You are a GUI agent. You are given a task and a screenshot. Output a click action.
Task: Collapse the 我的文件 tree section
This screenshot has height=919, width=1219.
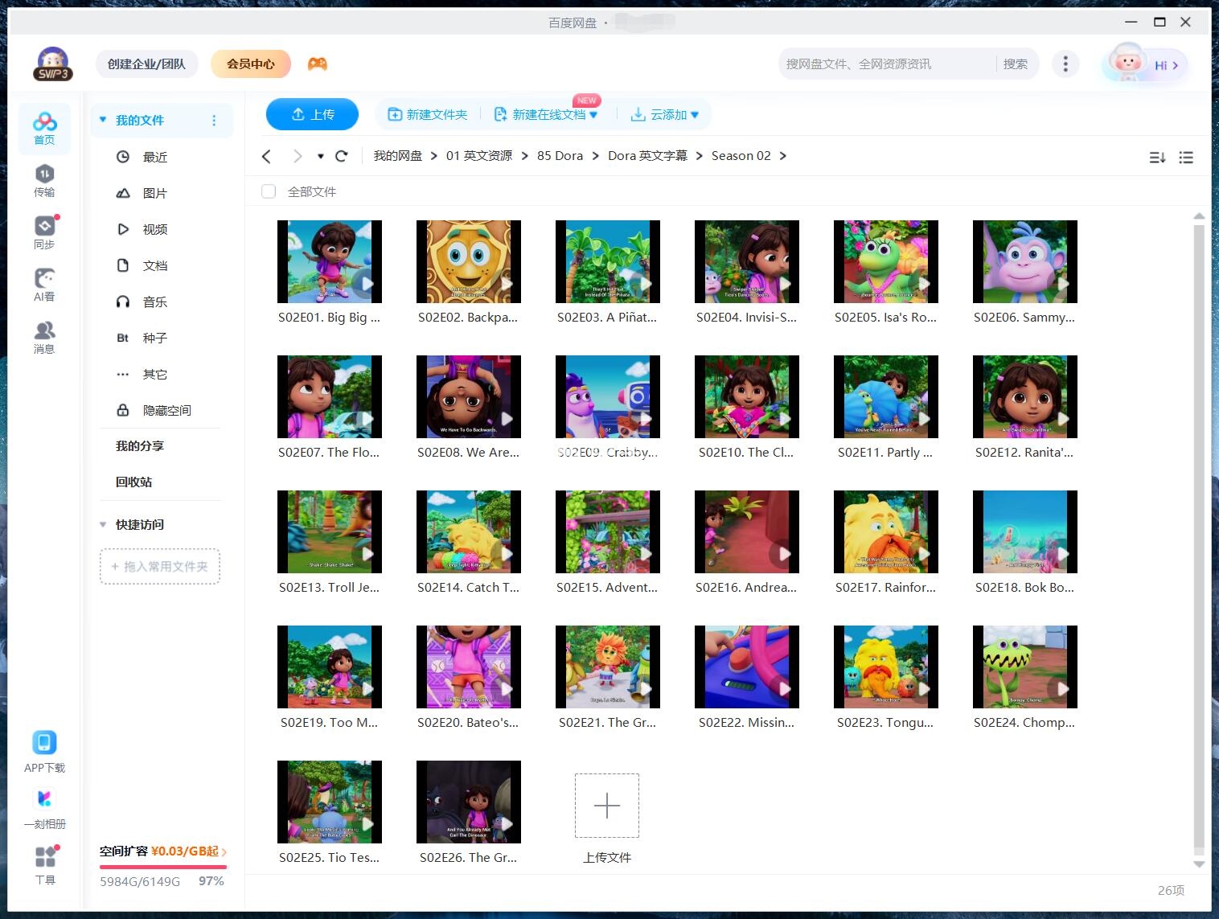tap(102, 119)
